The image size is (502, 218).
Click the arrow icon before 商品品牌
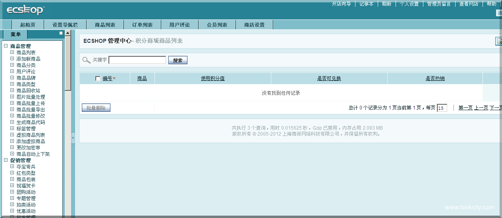click(x=12, y=78)
